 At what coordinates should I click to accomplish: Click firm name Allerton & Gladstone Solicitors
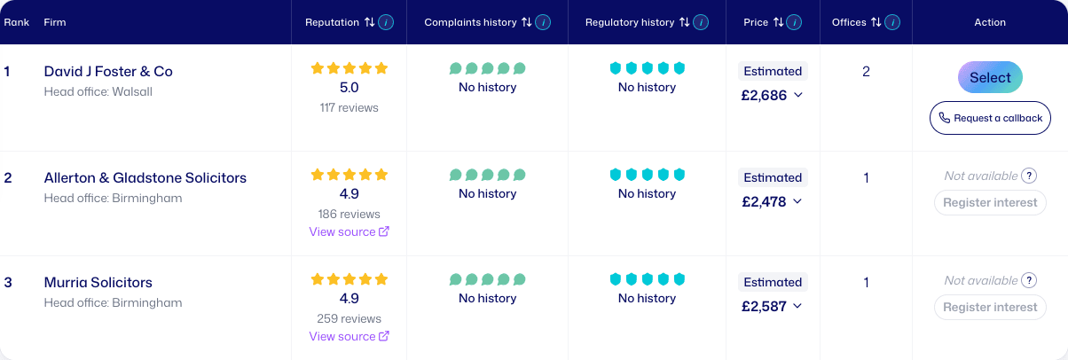pos(145,177)
